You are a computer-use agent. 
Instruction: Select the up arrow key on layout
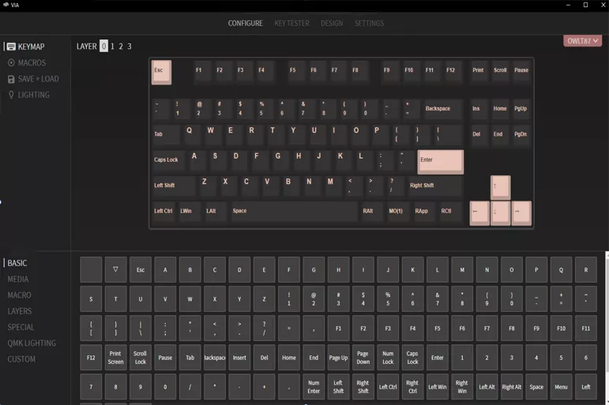[x=500, y=188]
